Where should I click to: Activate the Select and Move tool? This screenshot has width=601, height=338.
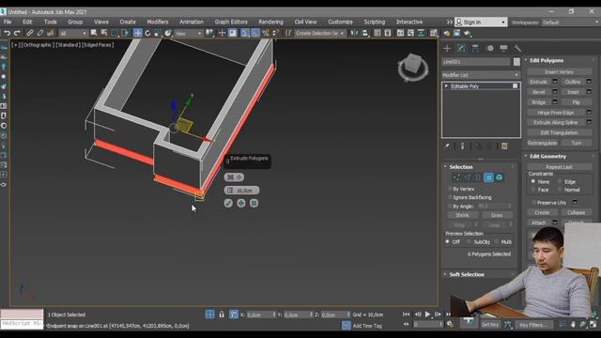coord(138,34)
